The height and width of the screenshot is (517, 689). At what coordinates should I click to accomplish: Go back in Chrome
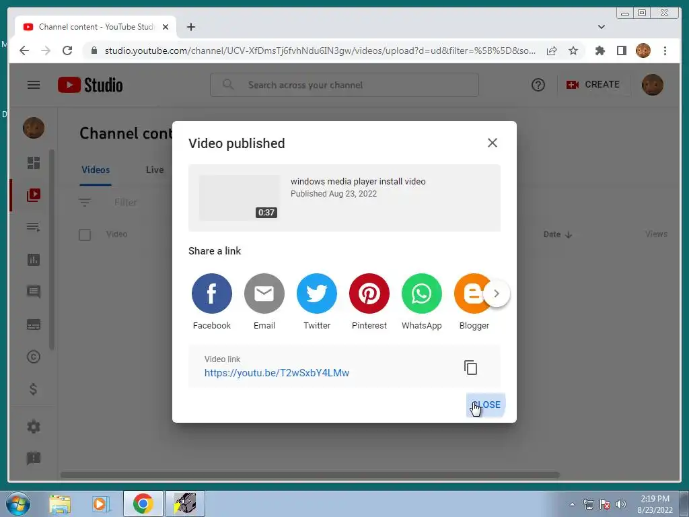click(24, 50)
